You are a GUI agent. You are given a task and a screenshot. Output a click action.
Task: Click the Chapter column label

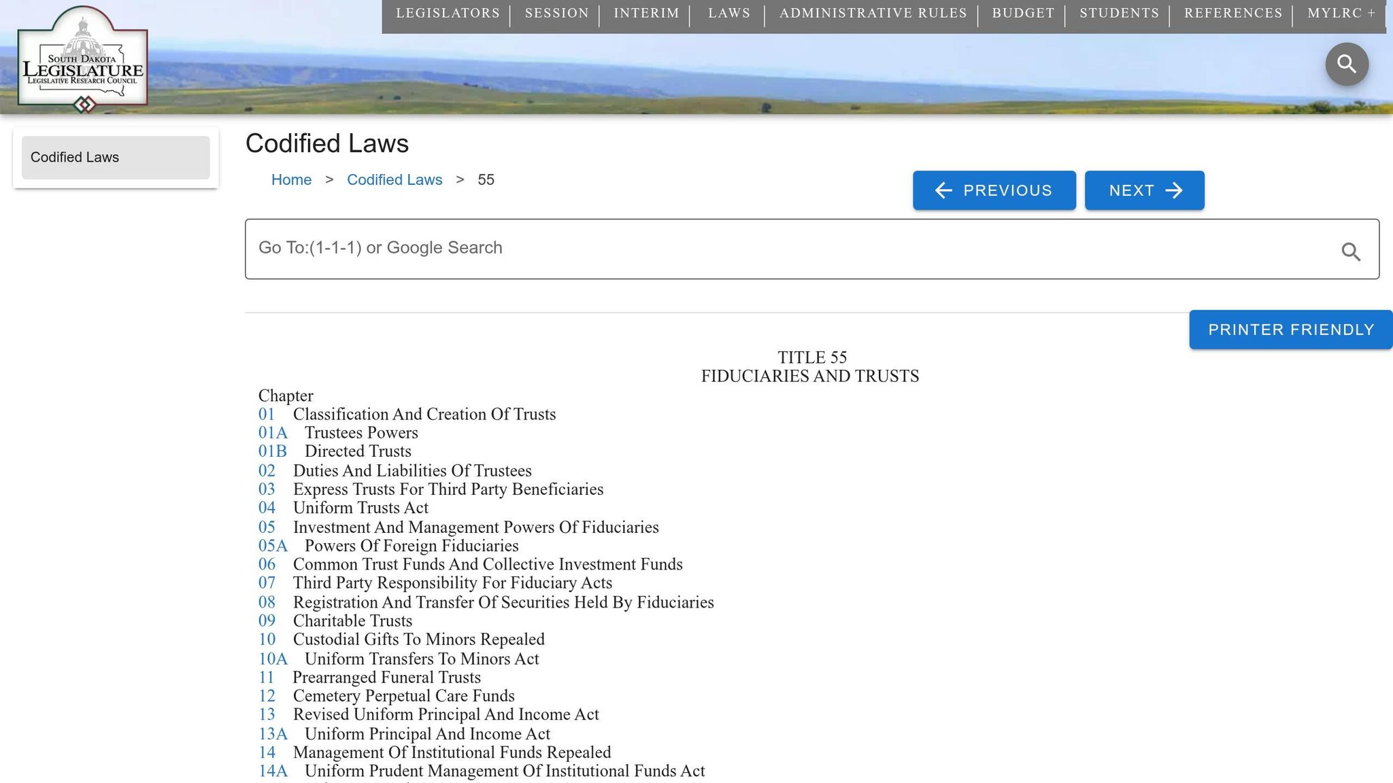click(286, 396)
